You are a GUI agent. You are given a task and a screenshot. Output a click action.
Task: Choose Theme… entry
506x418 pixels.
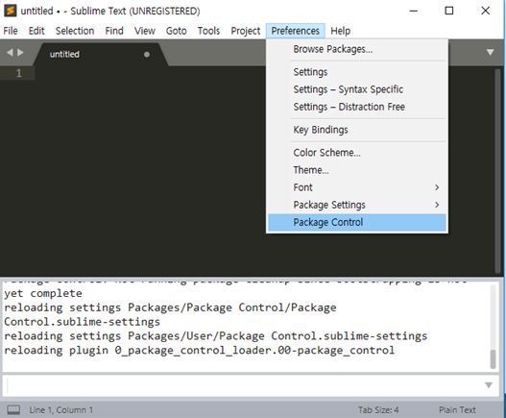[357, 170]
